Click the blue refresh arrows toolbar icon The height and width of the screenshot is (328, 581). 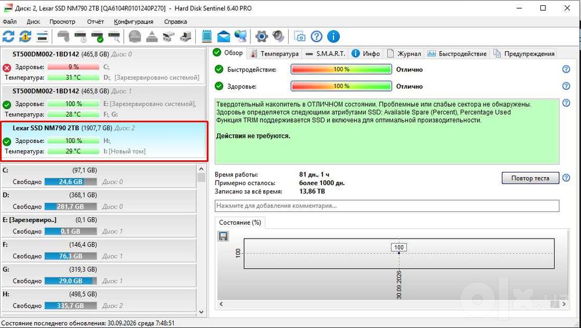pyautogui.click(x=9, y=36)
